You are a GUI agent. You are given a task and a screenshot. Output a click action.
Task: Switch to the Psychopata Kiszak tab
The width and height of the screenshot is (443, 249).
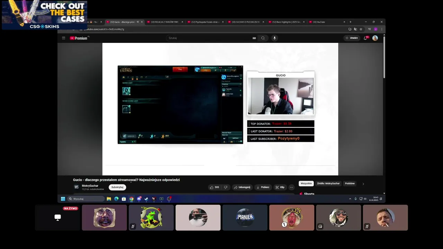(x=205, y=22)
